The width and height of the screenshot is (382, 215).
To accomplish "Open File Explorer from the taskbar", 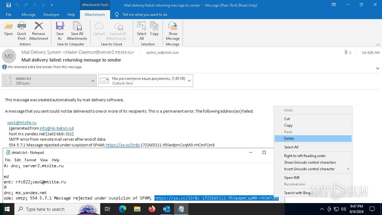I will [137, 209].
